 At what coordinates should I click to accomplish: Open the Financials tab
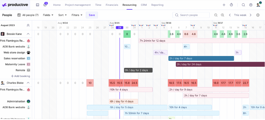112,5
